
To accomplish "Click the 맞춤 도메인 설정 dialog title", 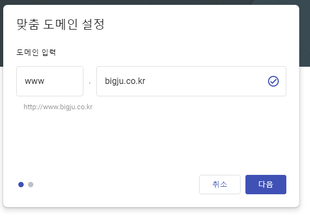I will (x=60, y=24).
